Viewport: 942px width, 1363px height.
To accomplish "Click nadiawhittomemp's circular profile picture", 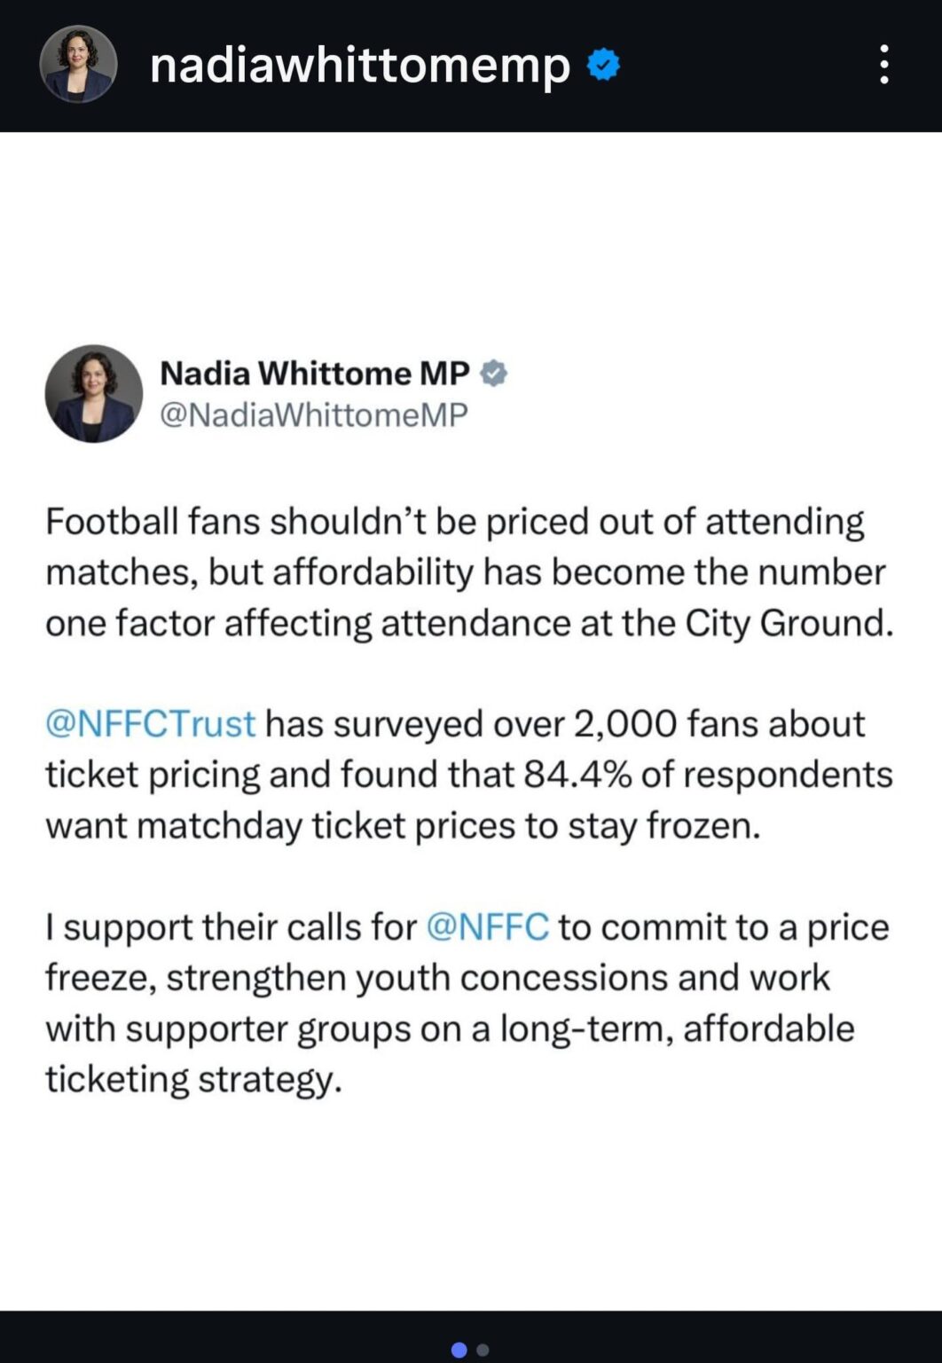I will pos(78,64).
